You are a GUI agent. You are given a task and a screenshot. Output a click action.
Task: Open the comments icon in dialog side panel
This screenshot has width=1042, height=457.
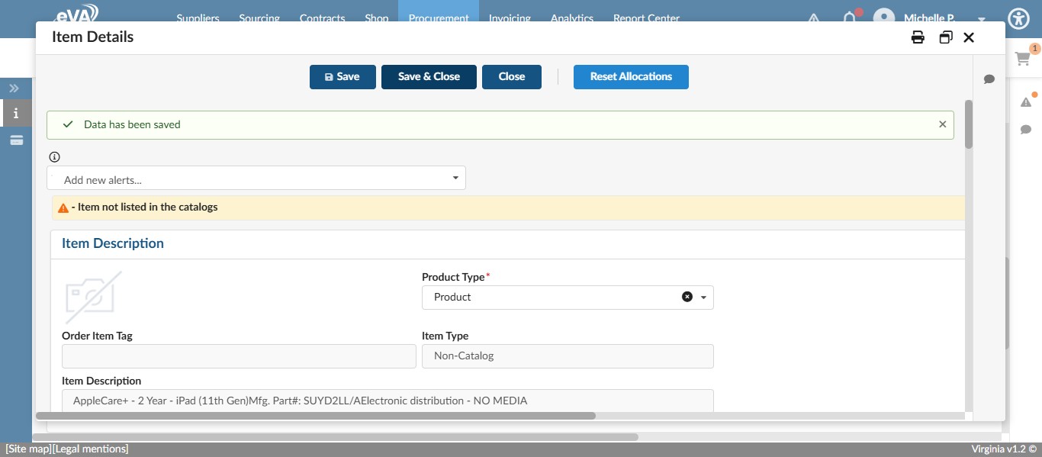coord(989,79)
